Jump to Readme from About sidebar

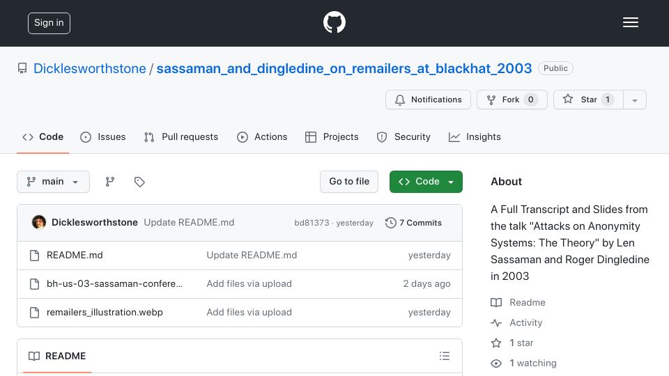(x=518, y=303)
